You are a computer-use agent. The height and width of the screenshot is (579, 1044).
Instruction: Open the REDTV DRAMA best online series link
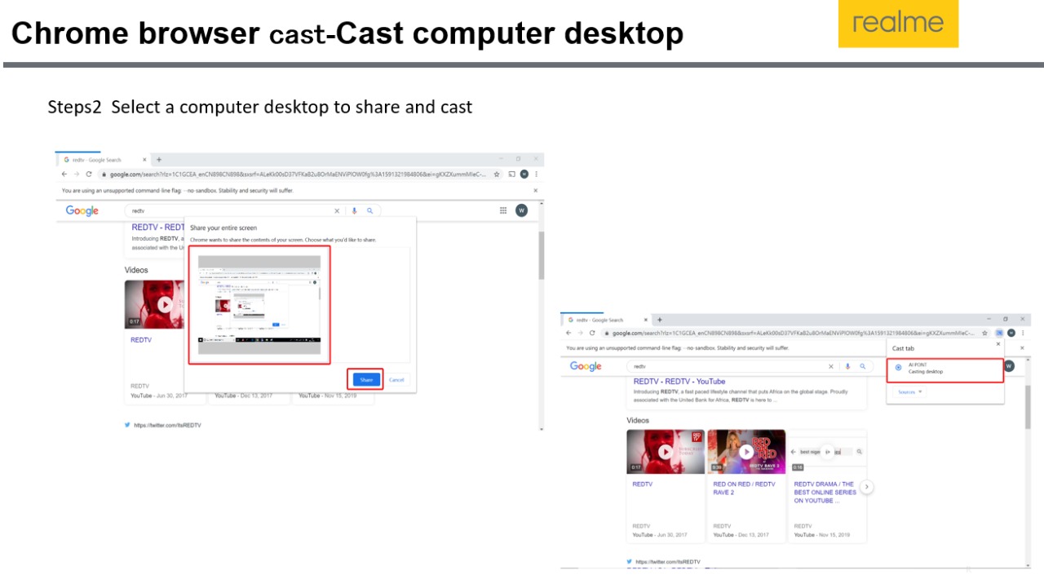tap(825, 492)
